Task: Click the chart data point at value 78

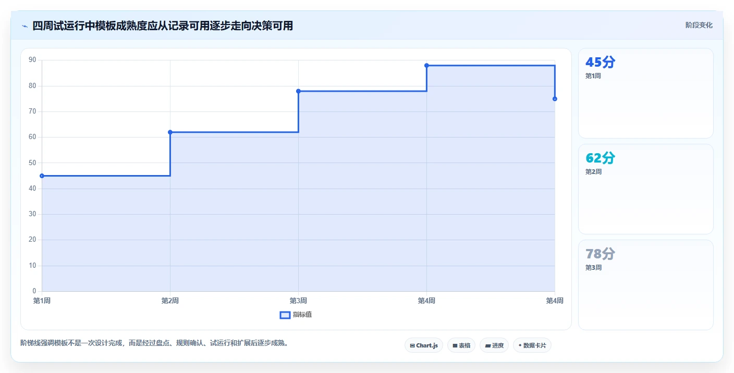Action: click(x=298, y=91)
